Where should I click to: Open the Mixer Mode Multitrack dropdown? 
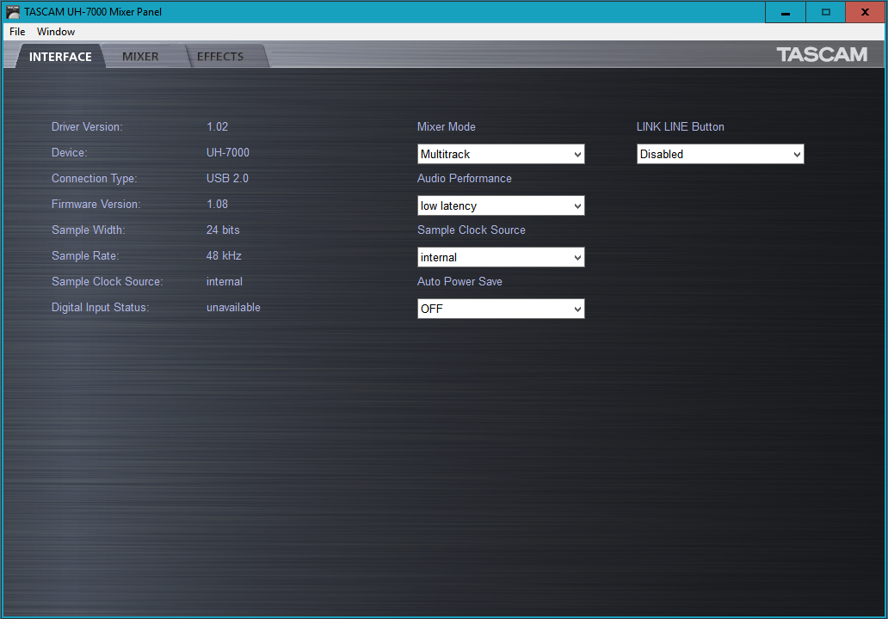tap(501, 154)
